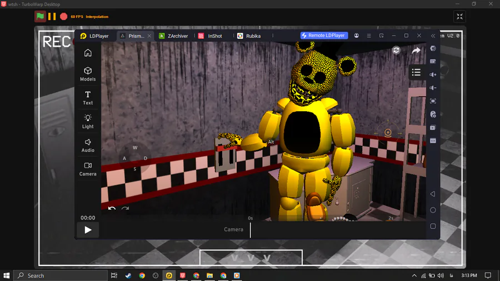Click the Alt key overlay on the model
Image resolution: width=500 pixels, height=281 pixels.
271,142
